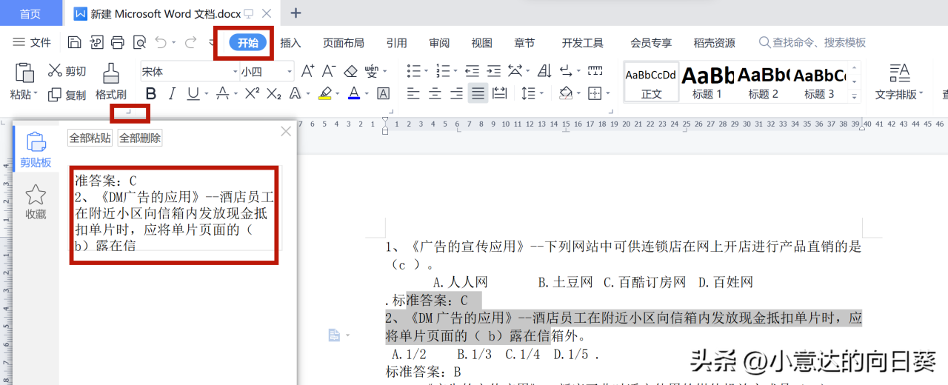Open the line spacing dropdown
The height and width of the screenshot is (385, 948).
point(542,94)
